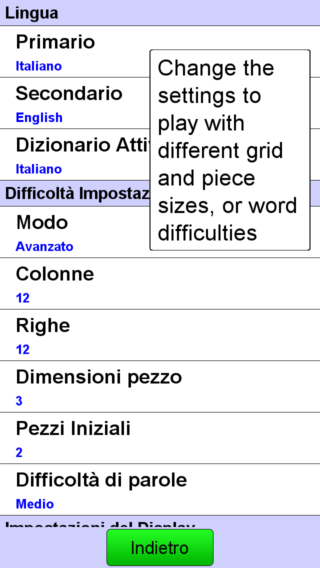
Task: Open the Dimensioni pezzo setting
Action: tap(160, 386)
